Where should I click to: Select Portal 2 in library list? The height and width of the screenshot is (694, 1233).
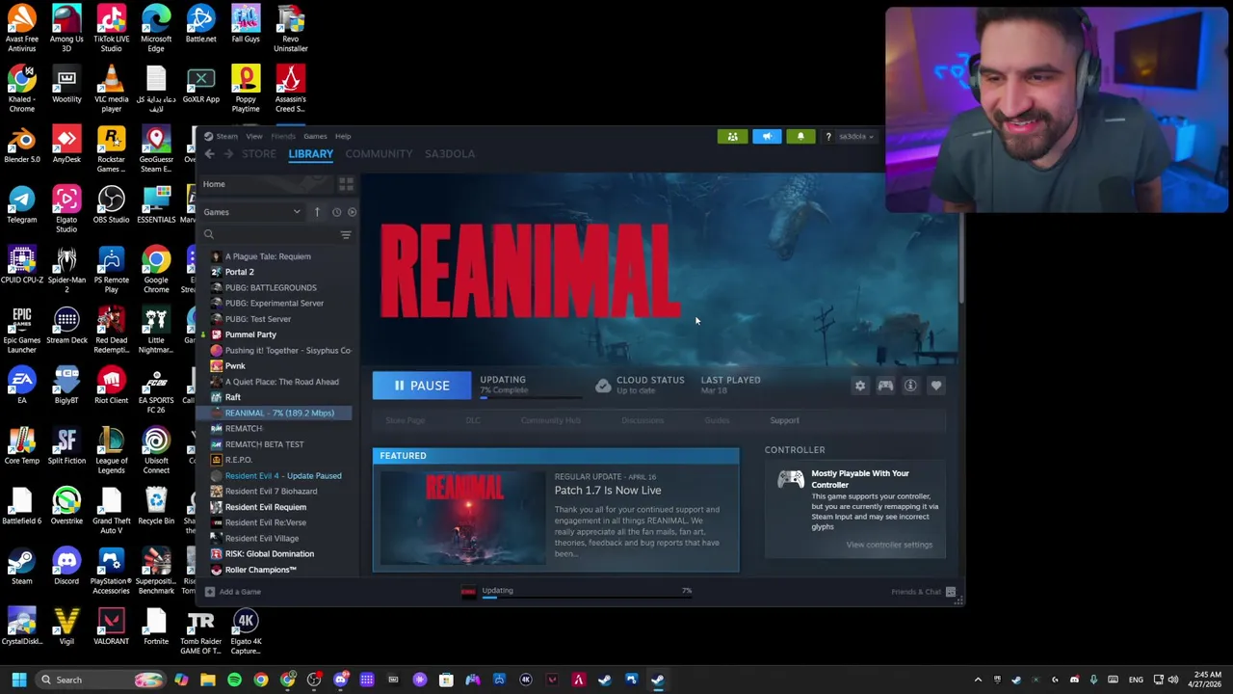click(240, 272)
